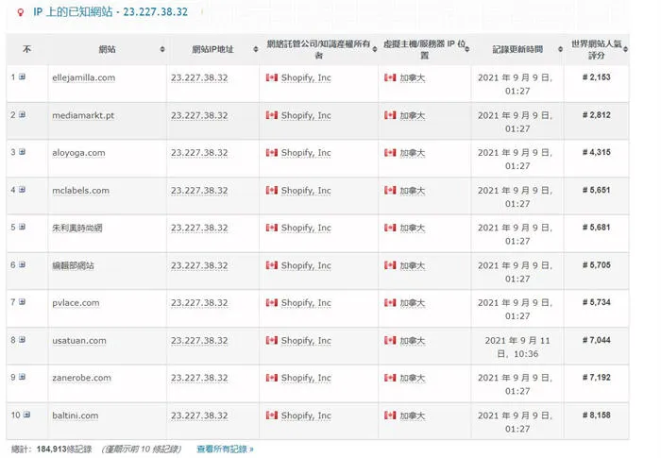Click IP 23.227.38.32 in baltini.com row
Viewport: 661px width, 458px height.
(199, 416)
